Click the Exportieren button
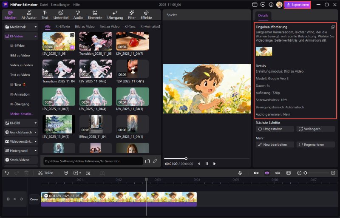Viewport: 340px width, 218px height. coord(297,5)
